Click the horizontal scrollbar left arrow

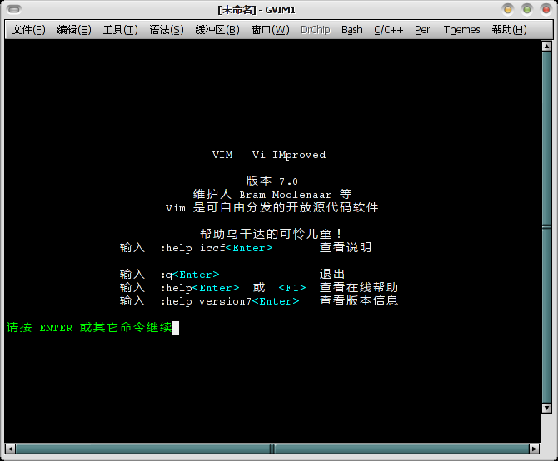10,449
